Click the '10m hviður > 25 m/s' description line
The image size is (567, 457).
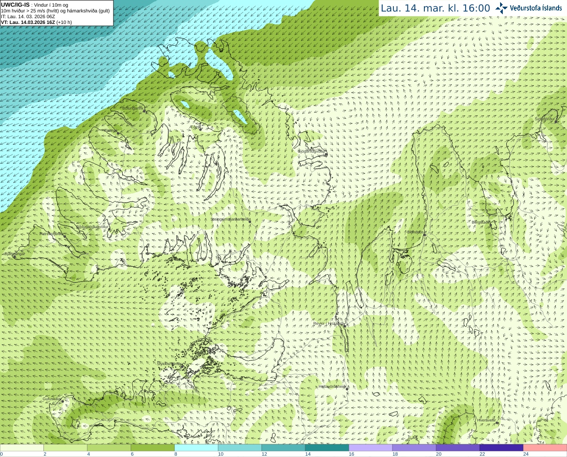coord(55,11)
